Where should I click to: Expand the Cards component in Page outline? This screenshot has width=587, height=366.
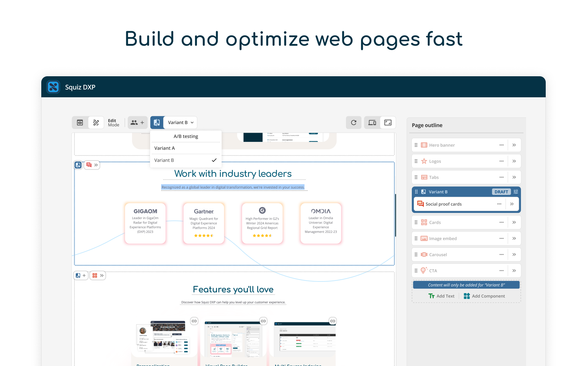(515, 222)
